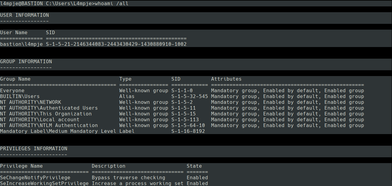This screenshot has height=186, width=392.
Task: Click the 'Description' column header
Action: 109,166
